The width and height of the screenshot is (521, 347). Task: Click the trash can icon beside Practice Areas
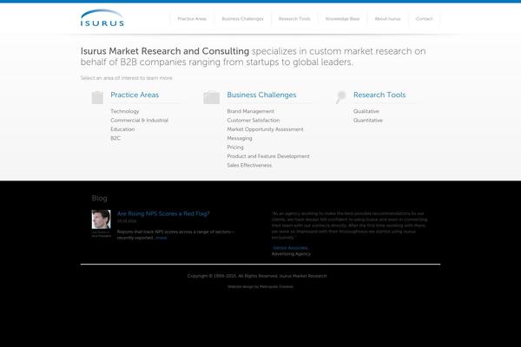tap(97, 98)
